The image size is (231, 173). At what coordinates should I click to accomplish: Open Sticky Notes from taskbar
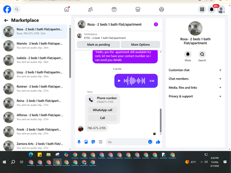40,154
